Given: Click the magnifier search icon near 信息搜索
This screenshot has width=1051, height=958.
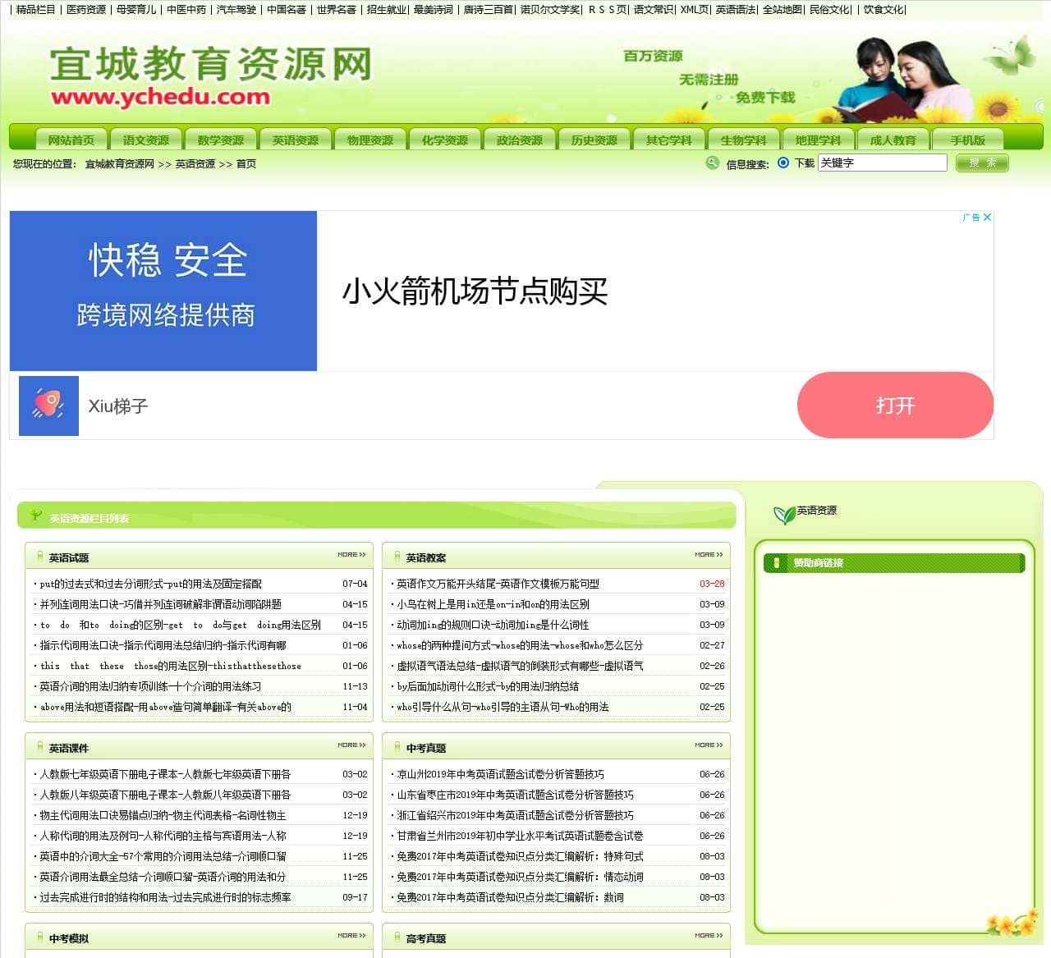Looking at the screenshot, I should [x=711, y=163].
